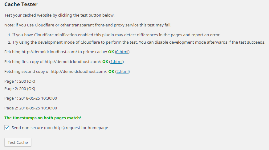Image resolution: width=269 pixels, height=150 pixels.
Task: Click the green OK on the prime cache line
Action: pos(111,52)
